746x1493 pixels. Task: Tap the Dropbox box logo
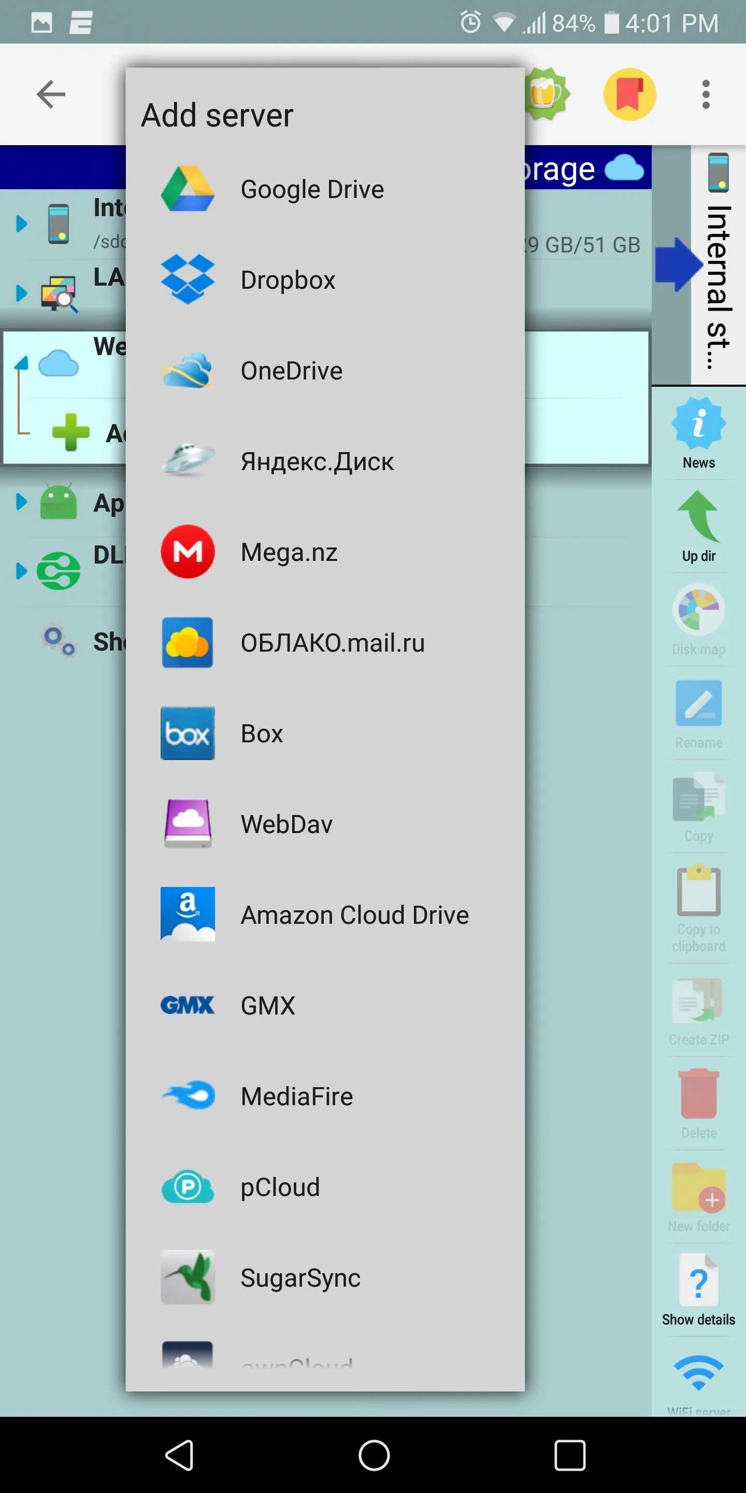[187, 279]
